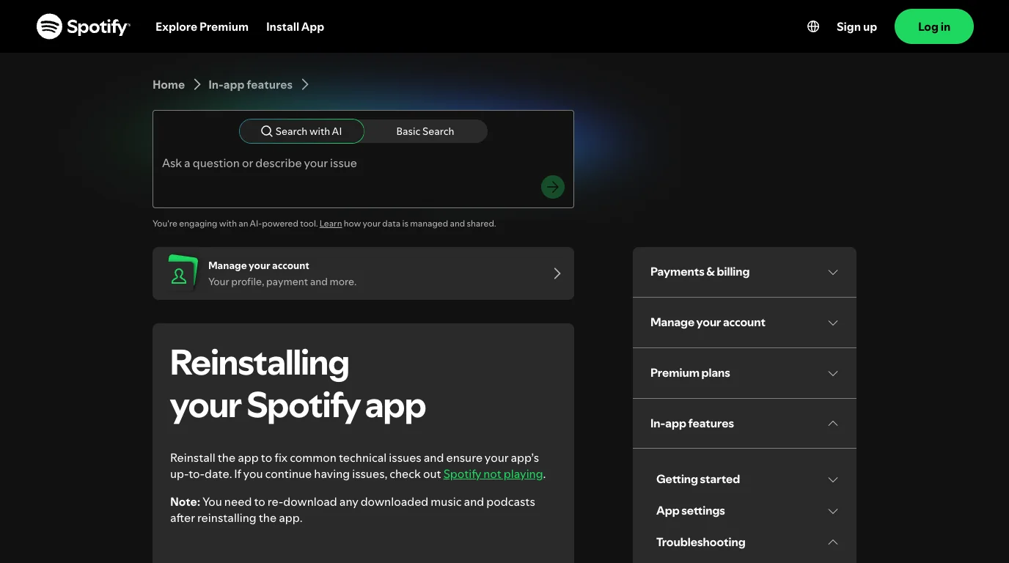Collapse the In-app features section
The width and height of the screenshot is (1009, 563).
coord(744,424)
